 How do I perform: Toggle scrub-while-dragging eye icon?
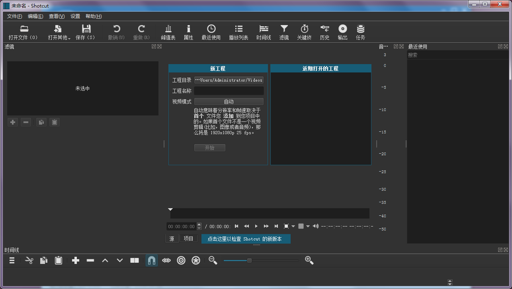tap(166, 260)
